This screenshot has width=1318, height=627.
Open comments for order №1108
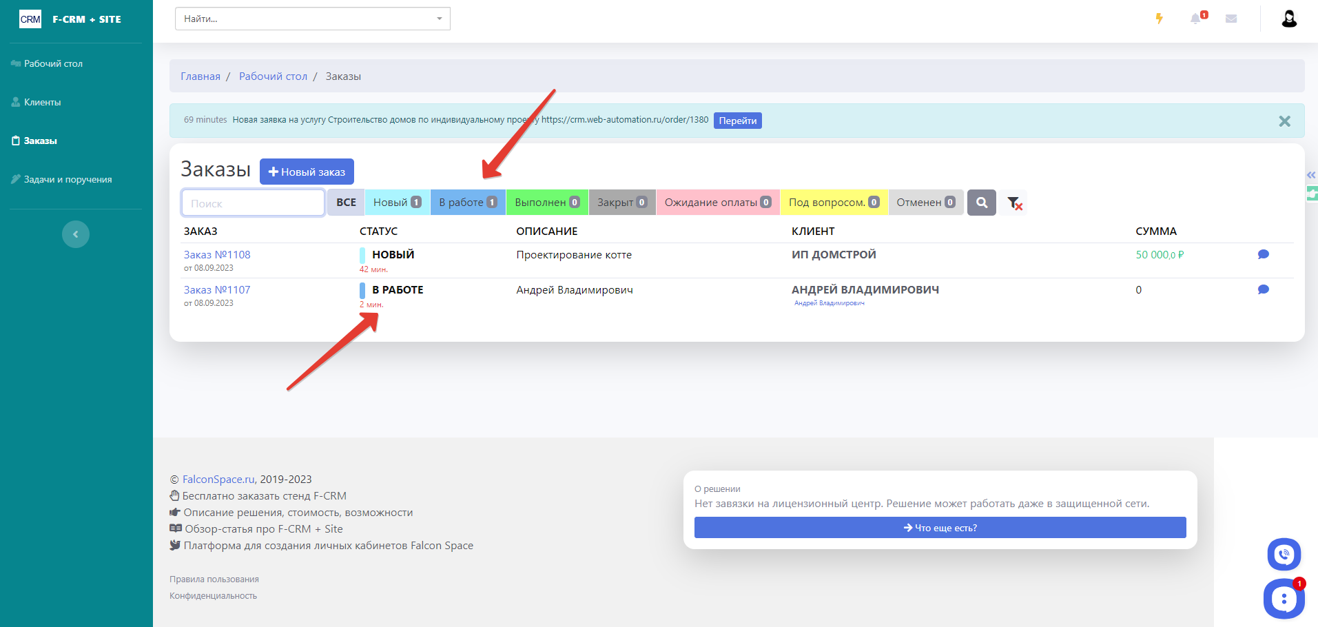1263,254
